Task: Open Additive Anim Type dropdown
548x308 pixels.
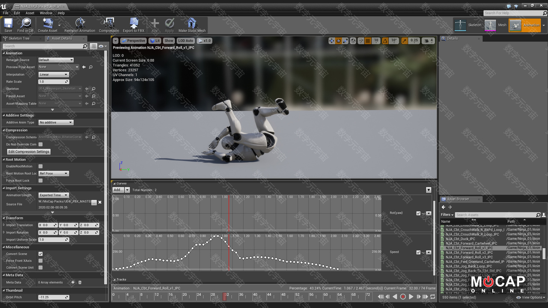Action: (x=56, y=122)
